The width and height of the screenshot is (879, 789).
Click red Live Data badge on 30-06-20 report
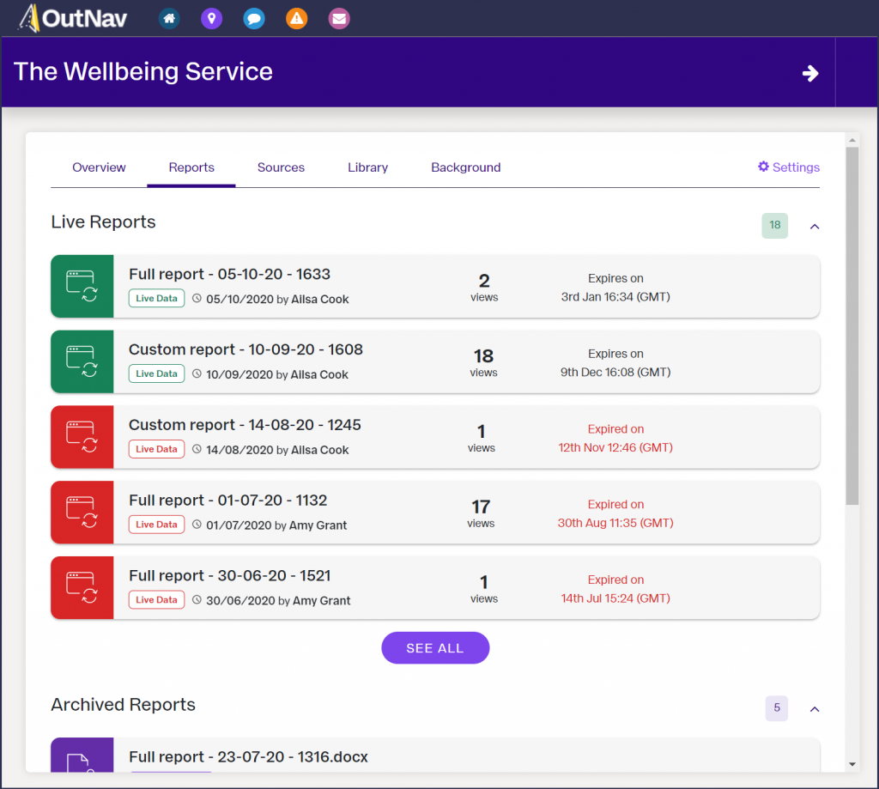click(156, 599)
